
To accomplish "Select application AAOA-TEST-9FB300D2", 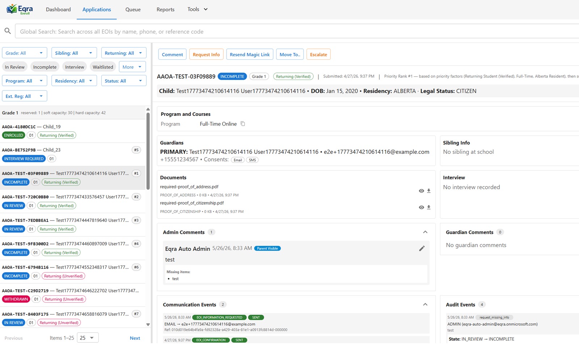I will click(73, 248).
